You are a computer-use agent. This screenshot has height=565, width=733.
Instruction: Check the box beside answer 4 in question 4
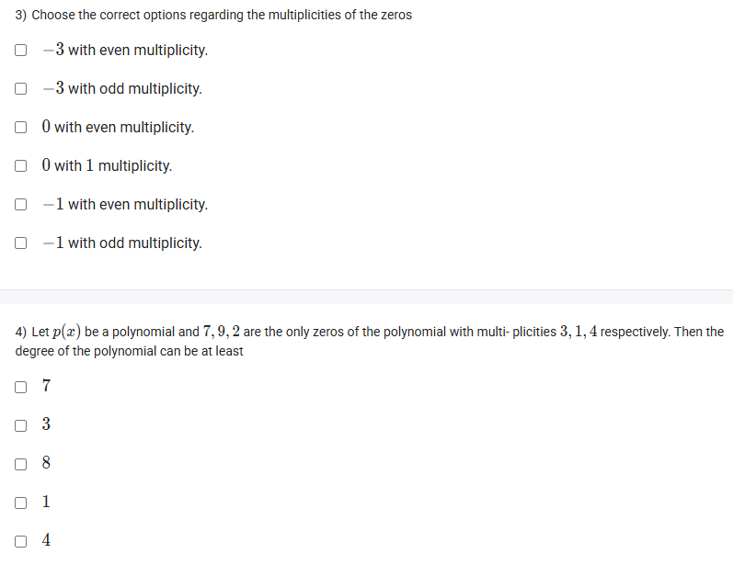click(x=20, y=541)
